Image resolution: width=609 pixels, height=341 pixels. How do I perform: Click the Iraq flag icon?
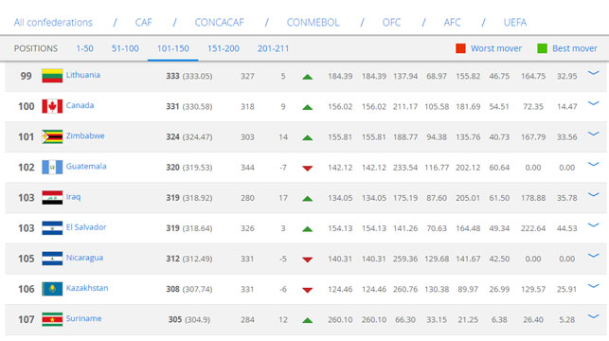tap(52, 198)
